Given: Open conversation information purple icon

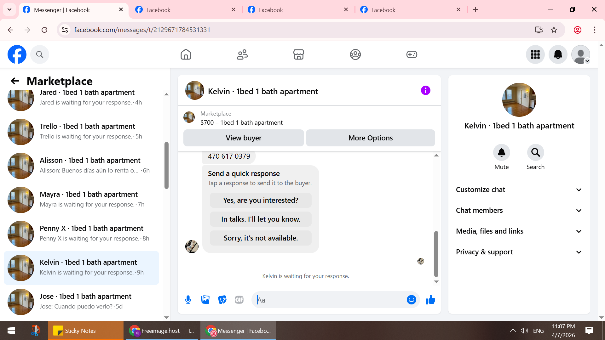Looking at the screenshot, I should [x=426, y=91].
